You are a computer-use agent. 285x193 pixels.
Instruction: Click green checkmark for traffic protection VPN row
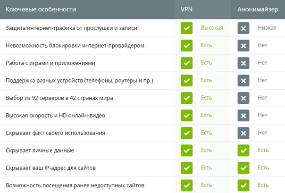(x=186, y=28)
